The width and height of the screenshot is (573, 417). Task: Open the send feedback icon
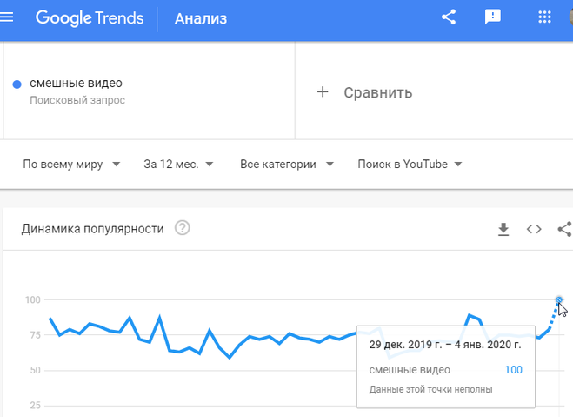pos(493,17)
